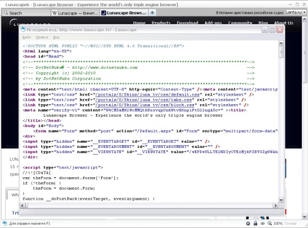Click the 'var theForm = document.forms' line

tap(70, 178)
